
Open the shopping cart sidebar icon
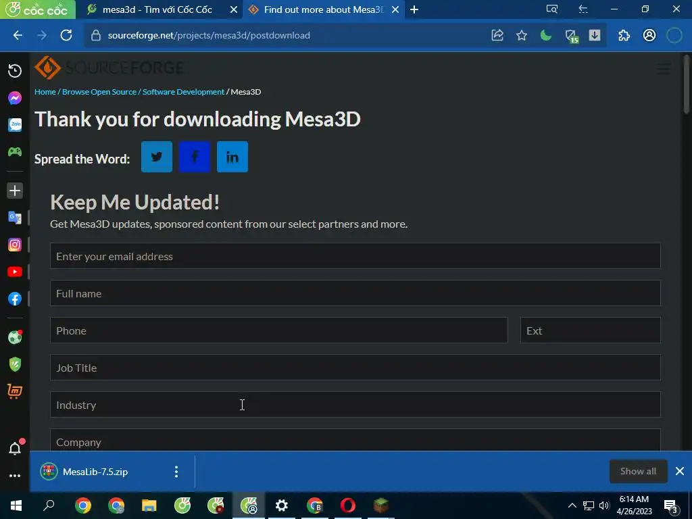tap(15, 391)
